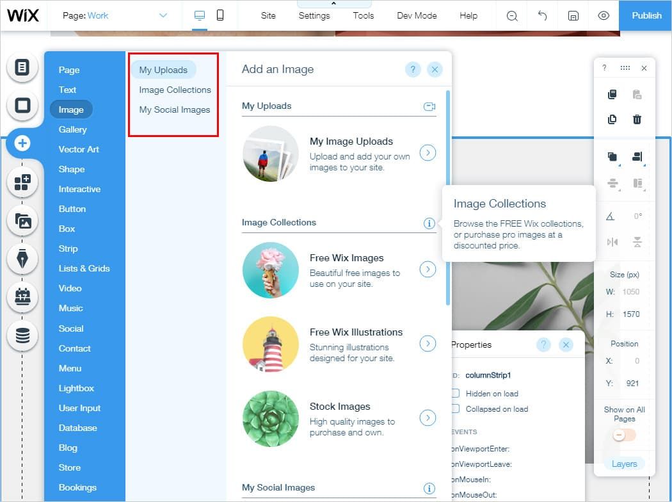The image size is (672, 502).
Task: Click the Wix logo
Action: pyautogui.click(x=22, y=15)
